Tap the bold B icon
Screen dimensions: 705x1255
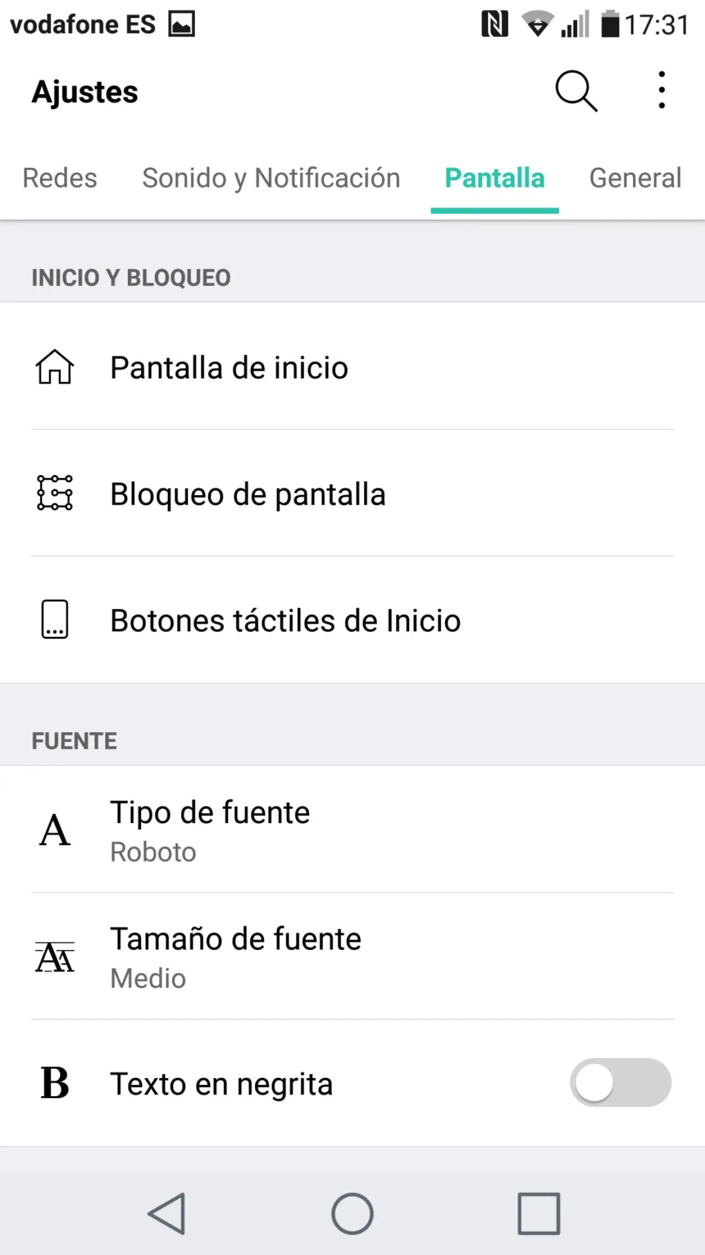point(55,1083)
